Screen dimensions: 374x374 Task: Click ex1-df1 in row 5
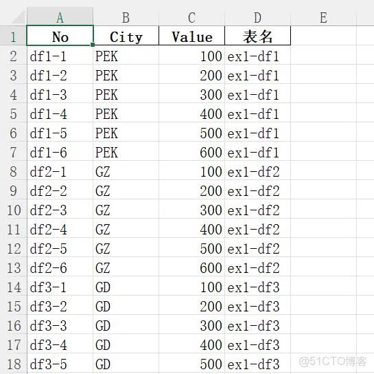[x=257, y=113]
